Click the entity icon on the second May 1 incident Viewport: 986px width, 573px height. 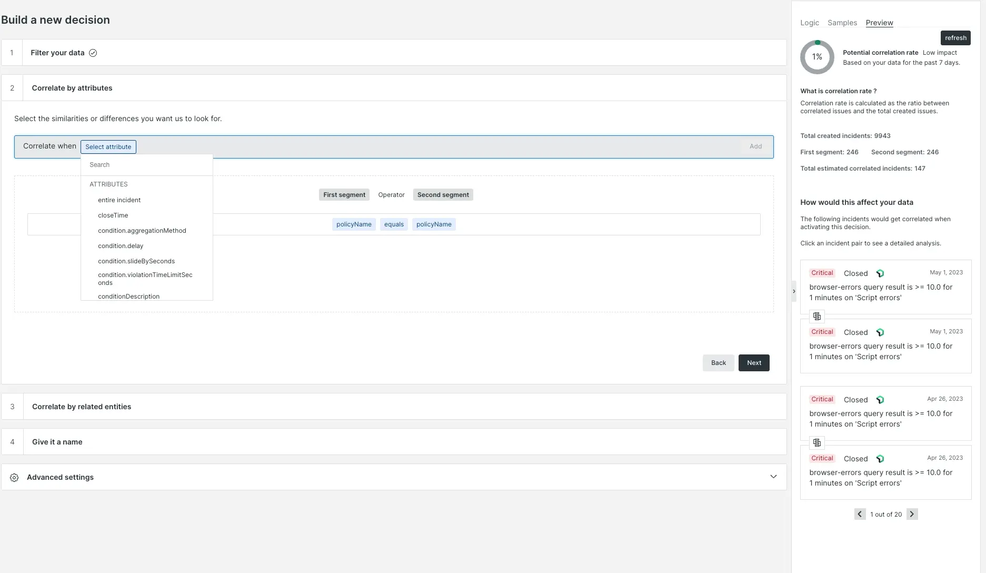880,332
